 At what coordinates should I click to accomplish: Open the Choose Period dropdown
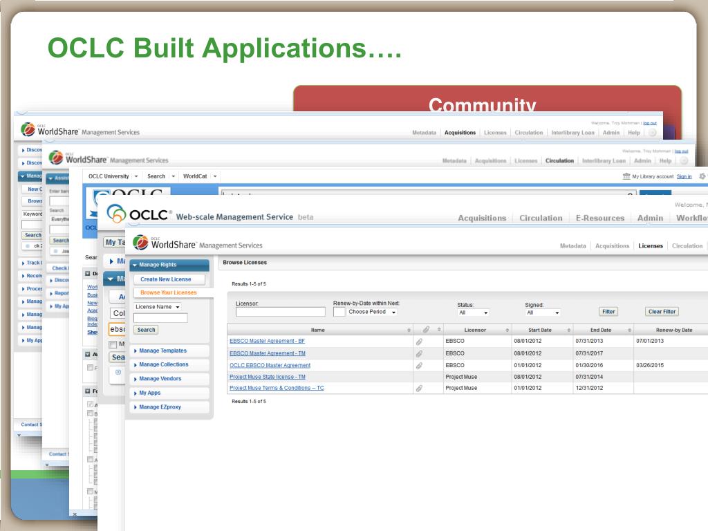[372, 312]
